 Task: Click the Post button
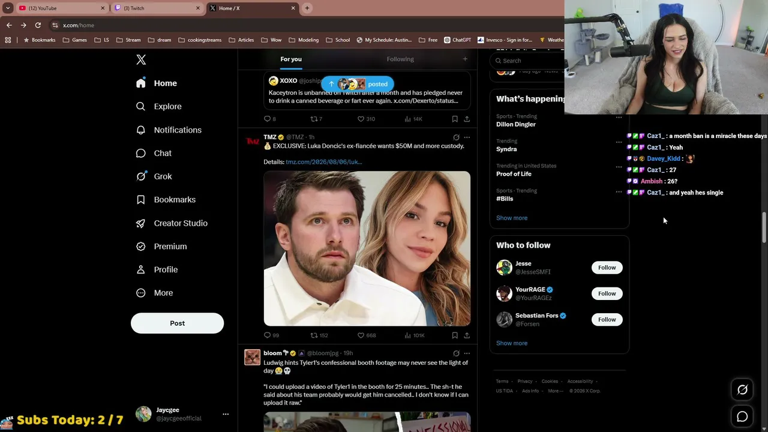click(x=177, y=323)
